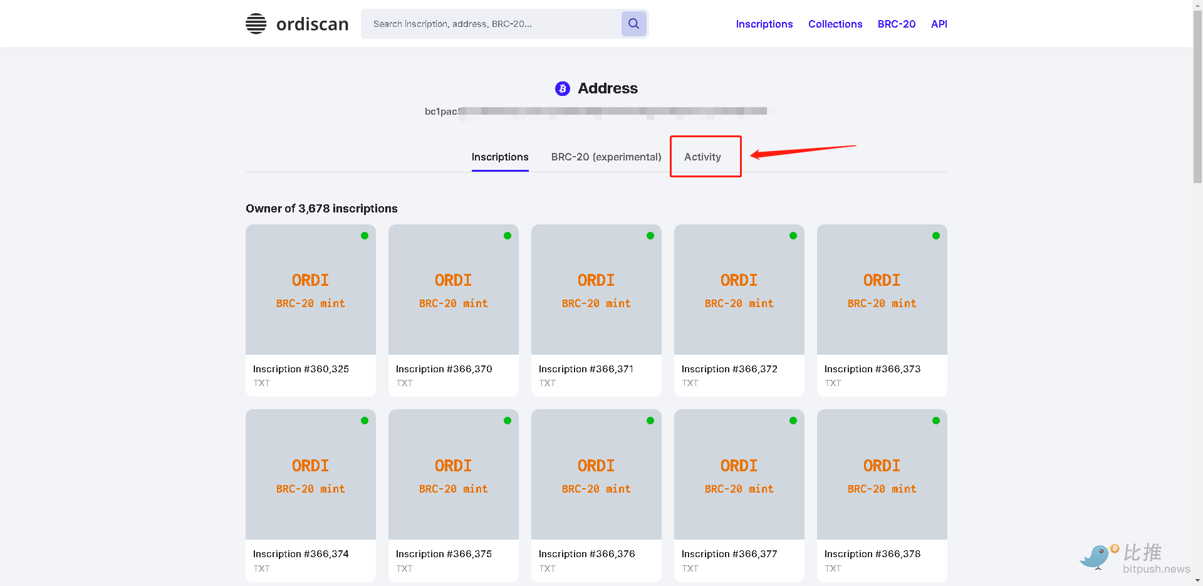Image resolution: width=1203 pixels, height=586 pixels.
Task: Focus the search inscription input field
Action: [492, 24]
